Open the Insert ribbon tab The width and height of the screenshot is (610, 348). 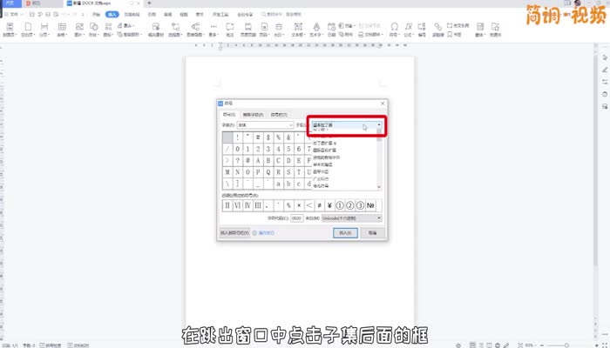[112, 15]
